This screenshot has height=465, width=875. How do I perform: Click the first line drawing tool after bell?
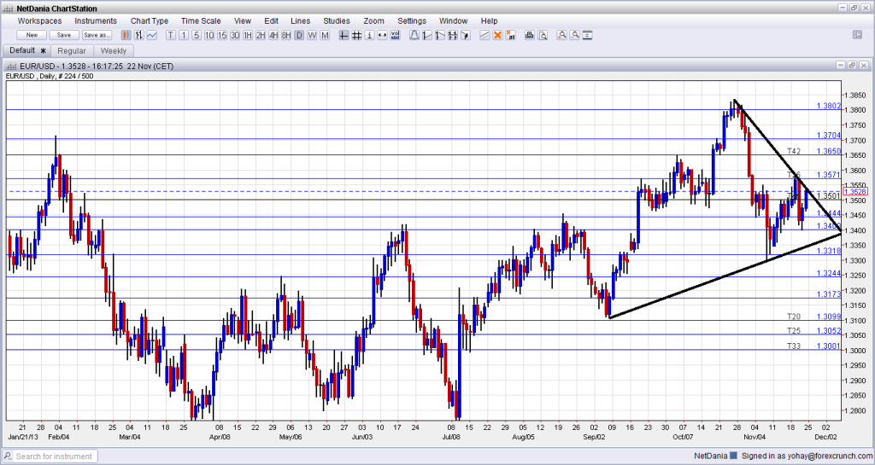(x=427, y=35)
